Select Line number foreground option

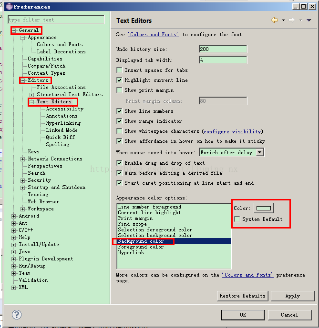pyautogui.click(x=149, y=207)
